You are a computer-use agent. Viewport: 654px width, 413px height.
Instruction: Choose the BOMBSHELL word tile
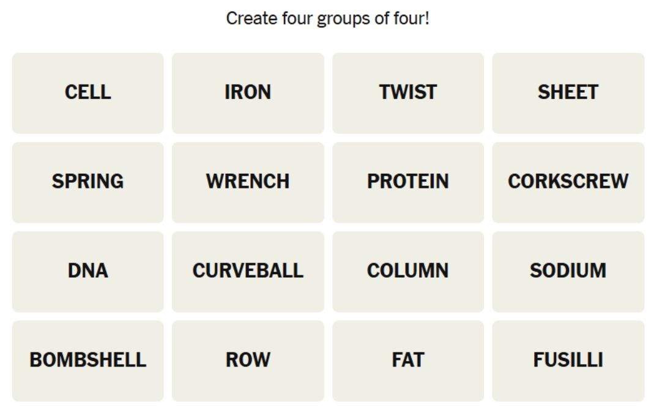point(87,360)
